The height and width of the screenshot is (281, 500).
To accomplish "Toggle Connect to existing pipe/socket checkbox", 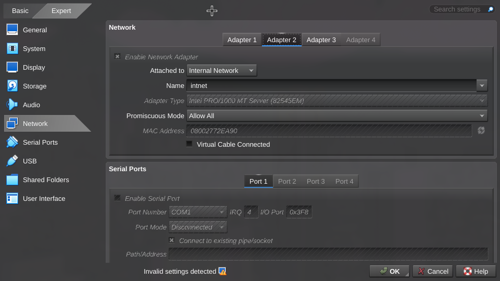I will pos(171,240).
